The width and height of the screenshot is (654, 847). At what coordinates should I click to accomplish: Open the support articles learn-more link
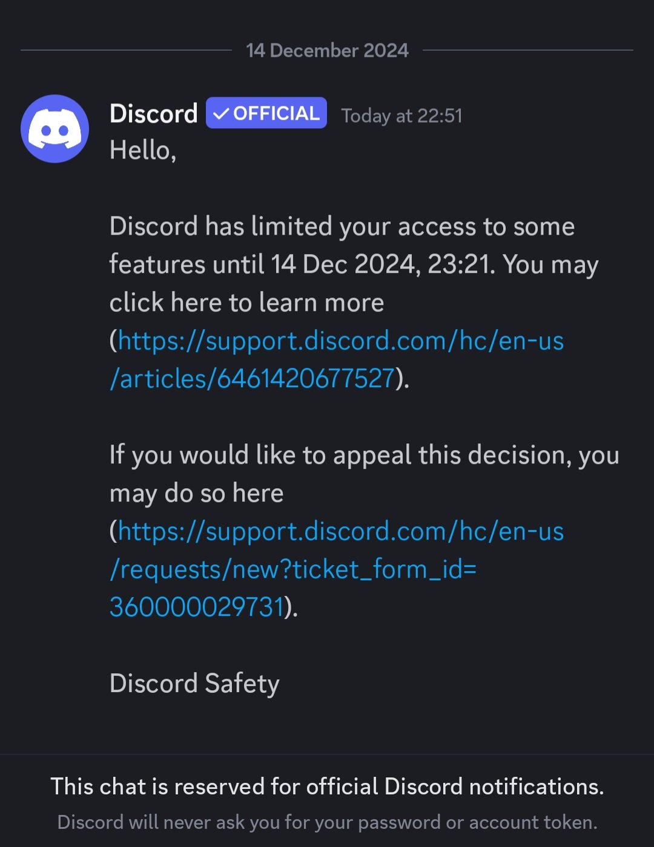click(337, 360)
